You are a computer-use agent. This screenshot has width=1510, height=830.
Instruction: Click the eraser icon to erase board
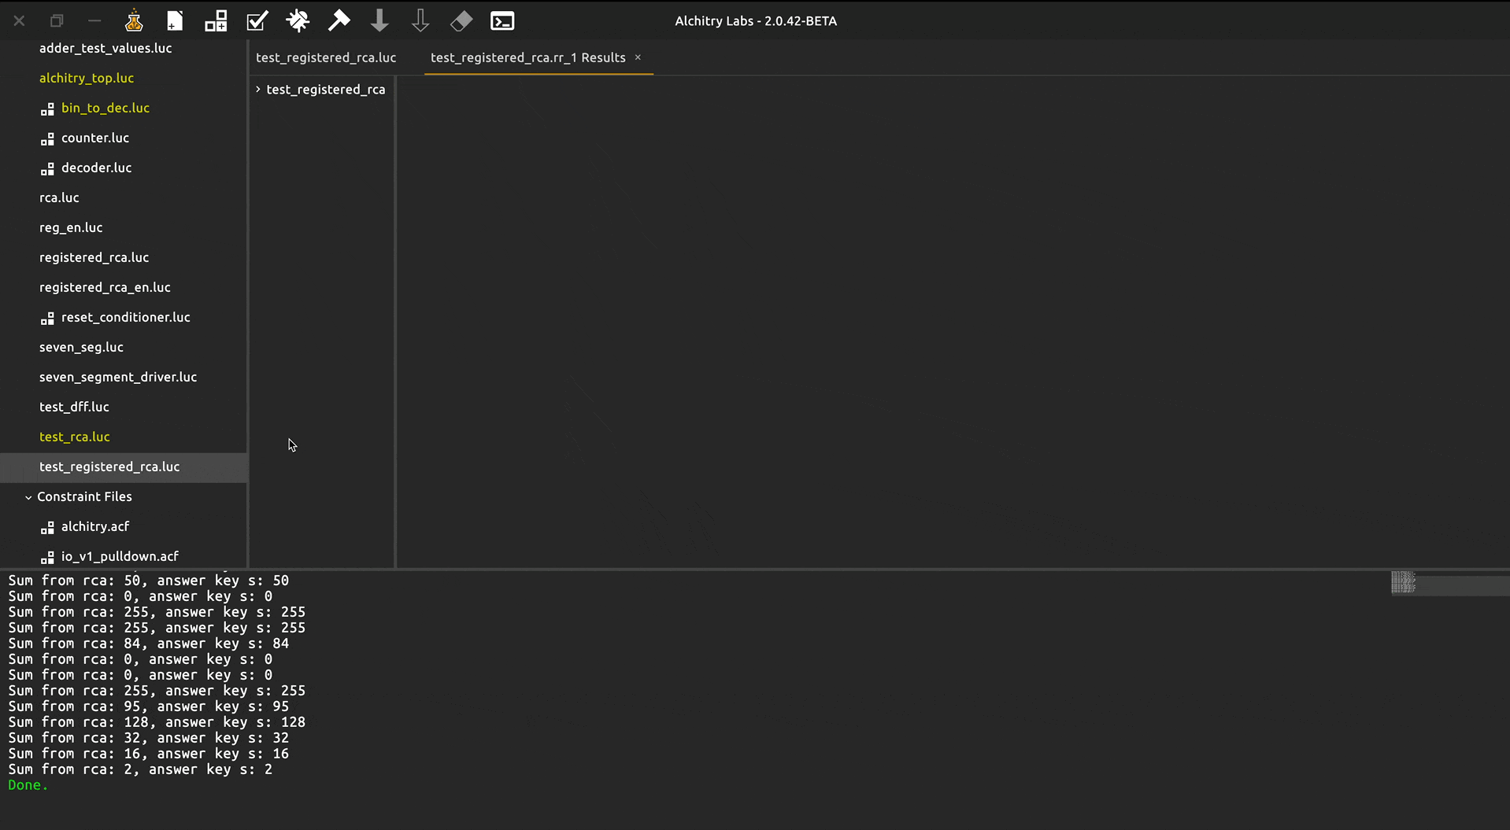(461, 21)
